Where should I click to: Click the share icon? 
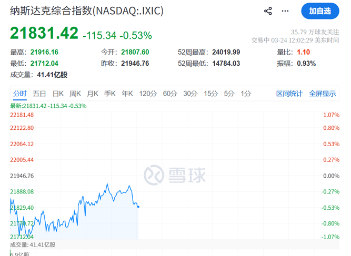click(x=268, y=11)
